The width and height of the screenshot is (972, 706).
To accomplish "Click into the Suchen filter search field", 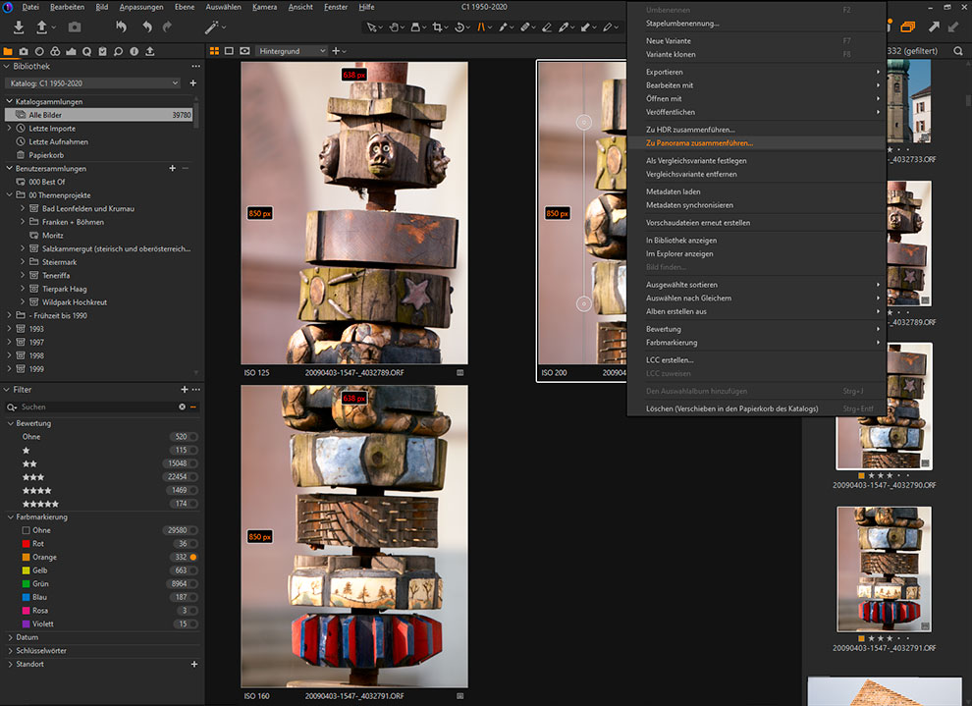I will pos(98,407).
